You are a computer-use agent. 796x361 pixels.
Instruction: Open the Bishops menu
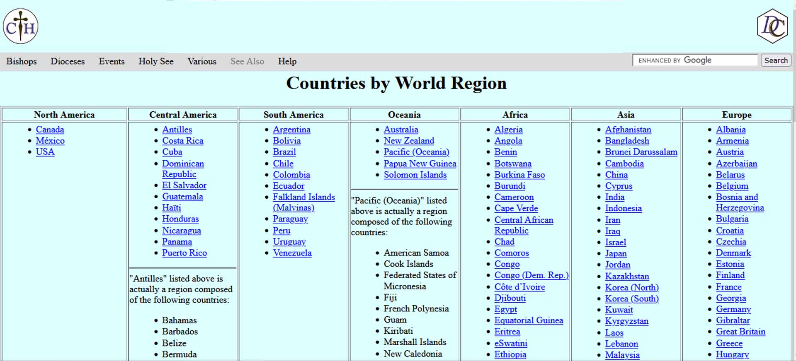22,61
